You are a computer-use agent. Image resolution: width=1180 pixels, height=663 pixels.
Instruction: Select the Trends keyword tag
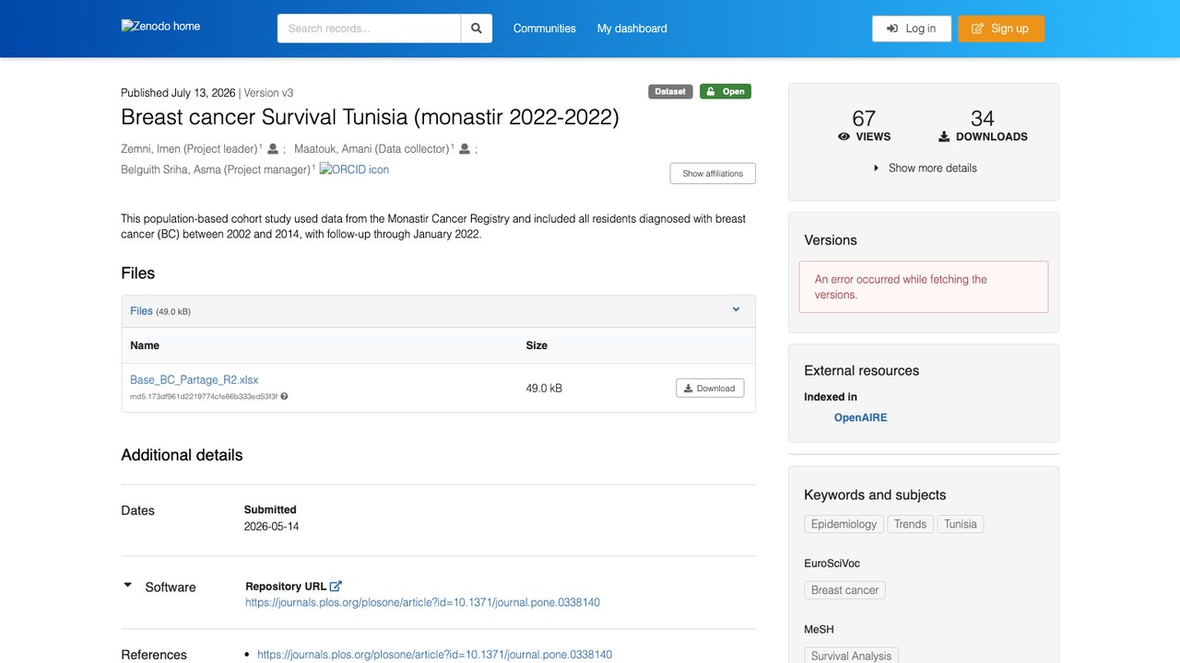click(x=910, y=524)
